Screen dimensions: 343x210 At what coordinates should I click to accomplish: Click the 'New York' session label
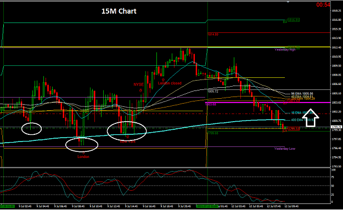coord(127,141)
